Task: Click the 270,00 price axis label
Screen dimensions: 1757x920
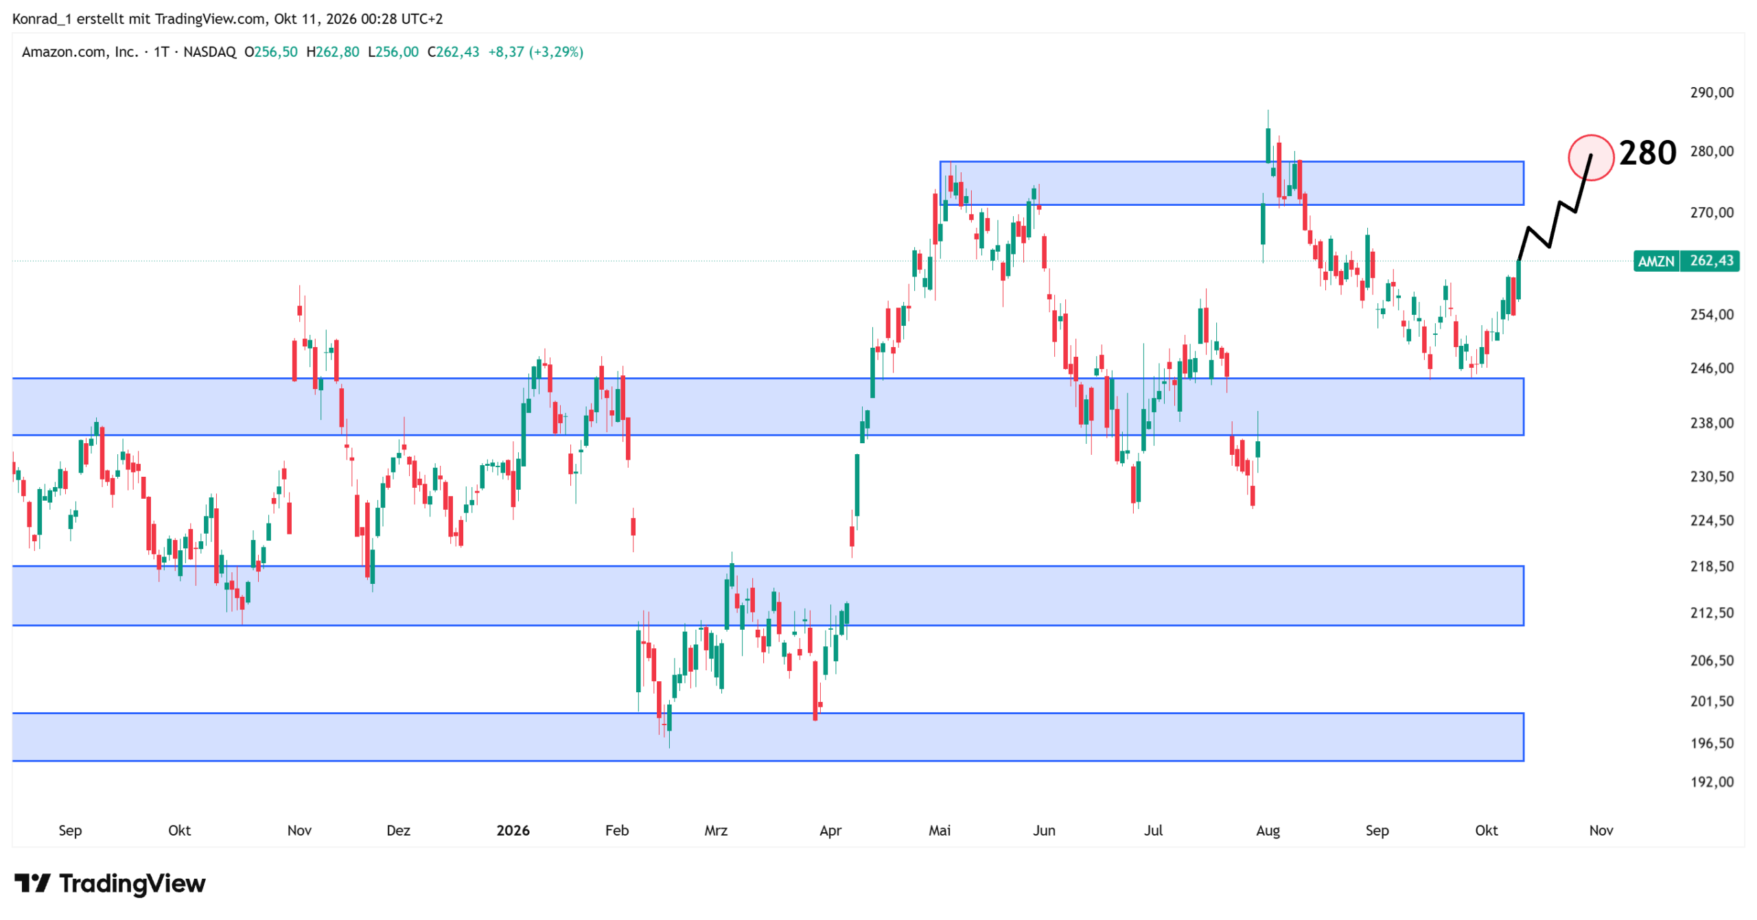Action: (x=1712, y=213)
